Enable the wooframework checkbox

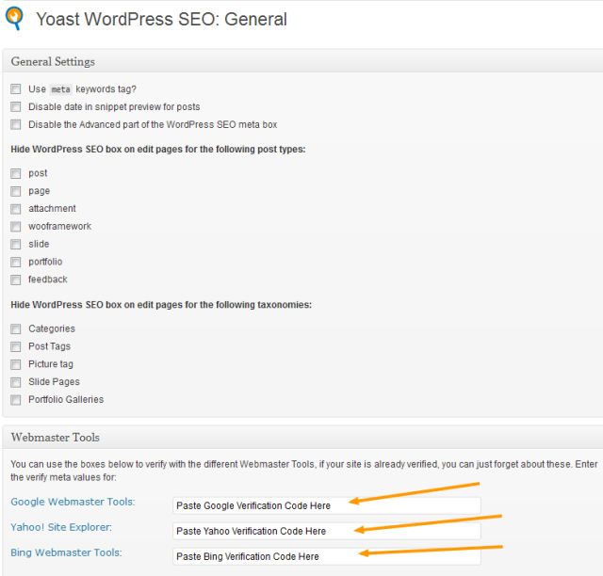pos(16,227)
